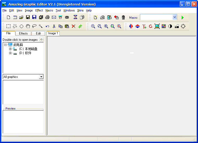198x143 pixels.
Task: Run macro with green play button
Action: tap(182, 17)
